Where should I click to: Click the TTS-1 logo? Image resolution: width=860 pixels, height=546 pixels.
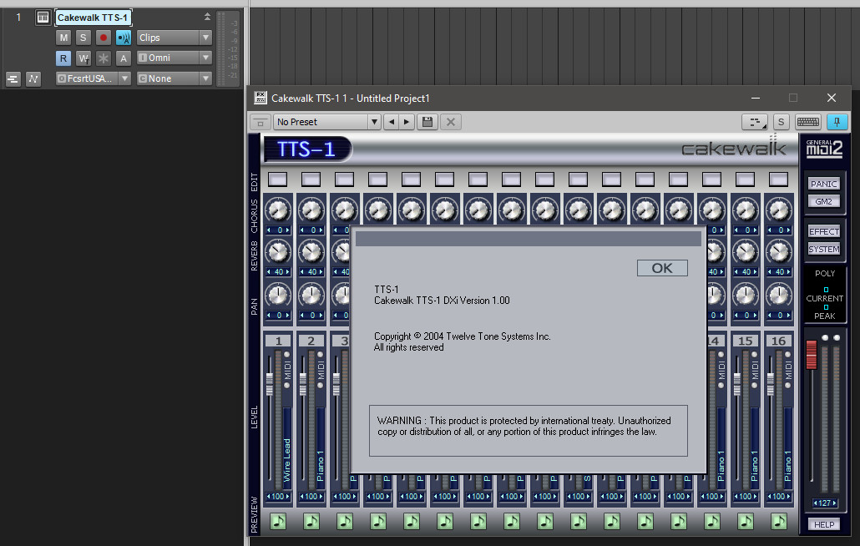coord(306,149)
